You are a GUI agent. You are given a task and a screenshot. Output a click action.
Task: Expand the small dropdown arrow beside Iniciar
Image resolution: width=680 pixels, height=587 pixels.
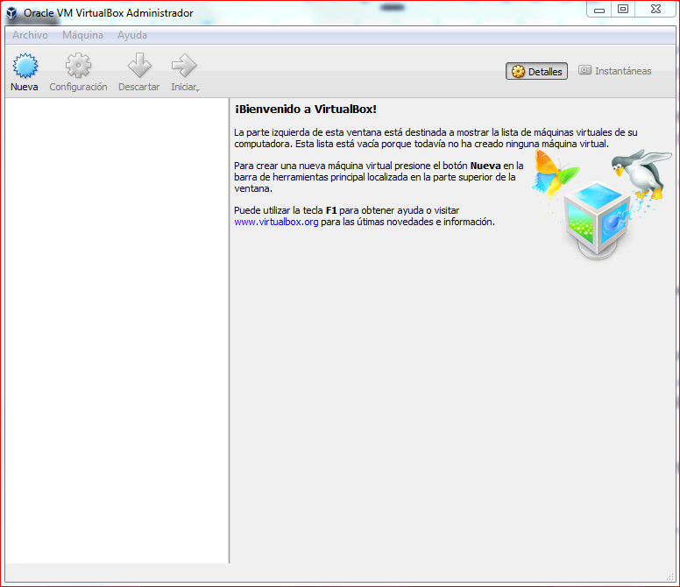(x=198, y=89)
